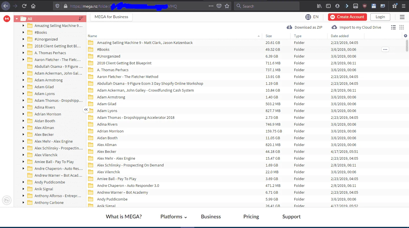
Task: Go back with the browser back arrow
Action: click(x=6, y=6)
